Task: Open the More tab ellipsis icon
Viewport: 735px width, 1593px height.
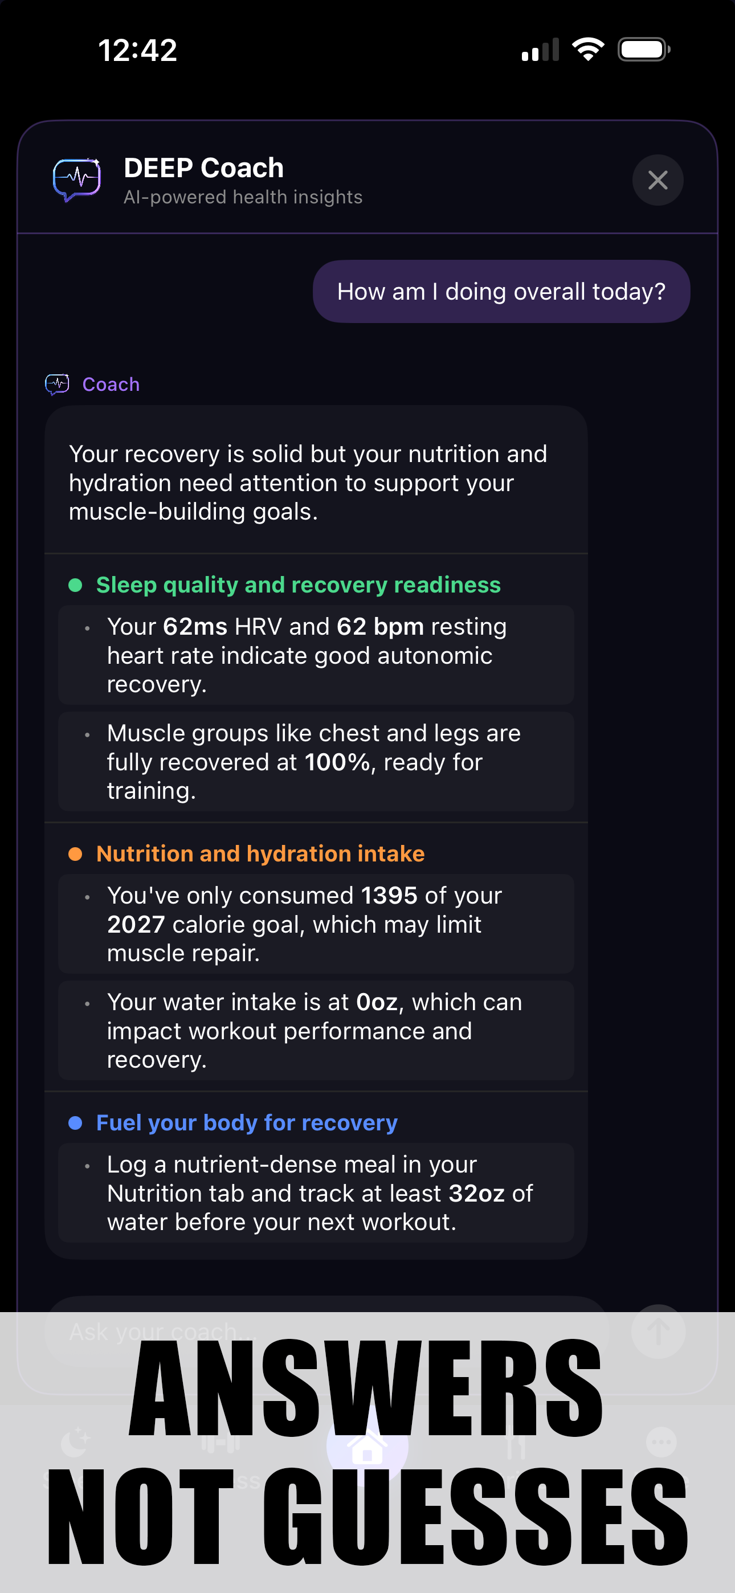Action: [661, 1442]
